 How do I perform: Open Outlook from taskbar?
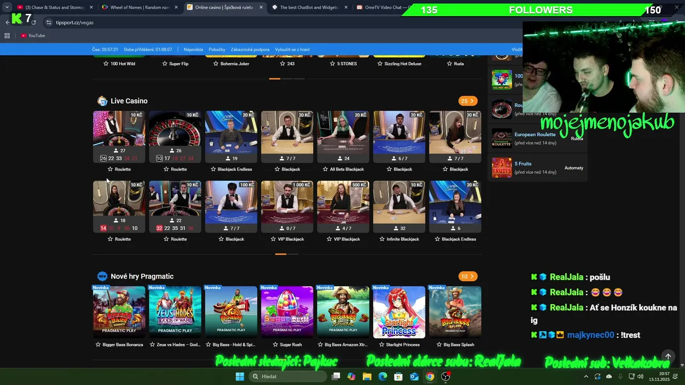414,376
